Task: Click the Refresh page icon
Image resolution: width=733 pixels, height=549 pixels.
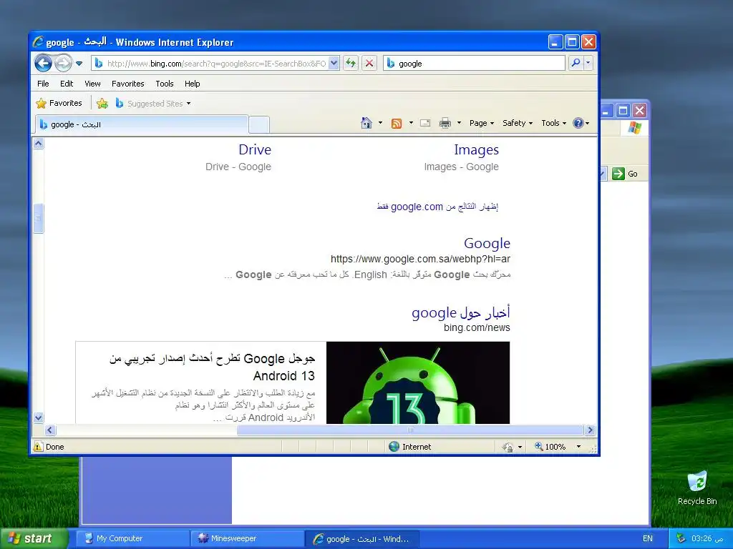Action: click(x=351, y=63)
